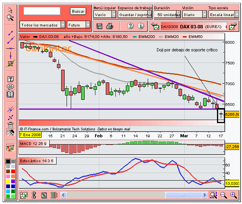The height and width of the screenshot is (204, 242).
Task: Click the 7 Ene 2008 date label
Action: (30, 135)
